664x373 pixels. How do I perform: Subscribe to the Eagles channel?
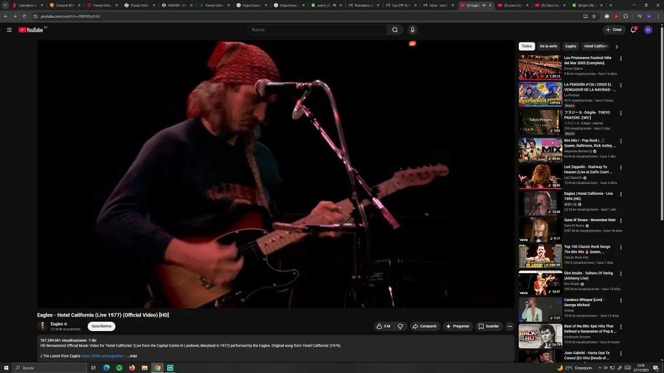101,326
